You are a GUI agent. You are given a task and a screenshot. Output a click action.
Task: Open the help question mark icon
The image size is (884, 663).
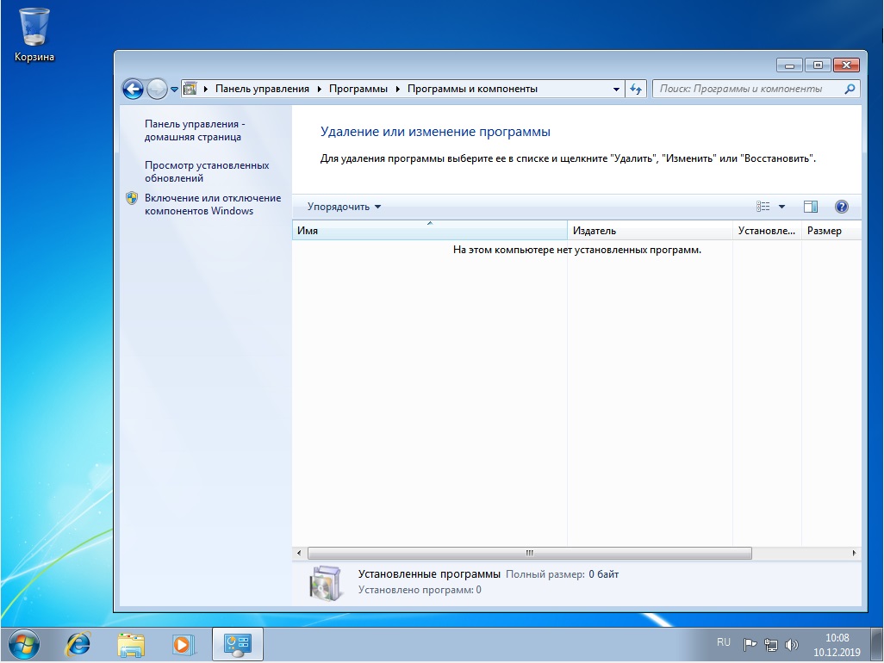(x=842, y=207)
